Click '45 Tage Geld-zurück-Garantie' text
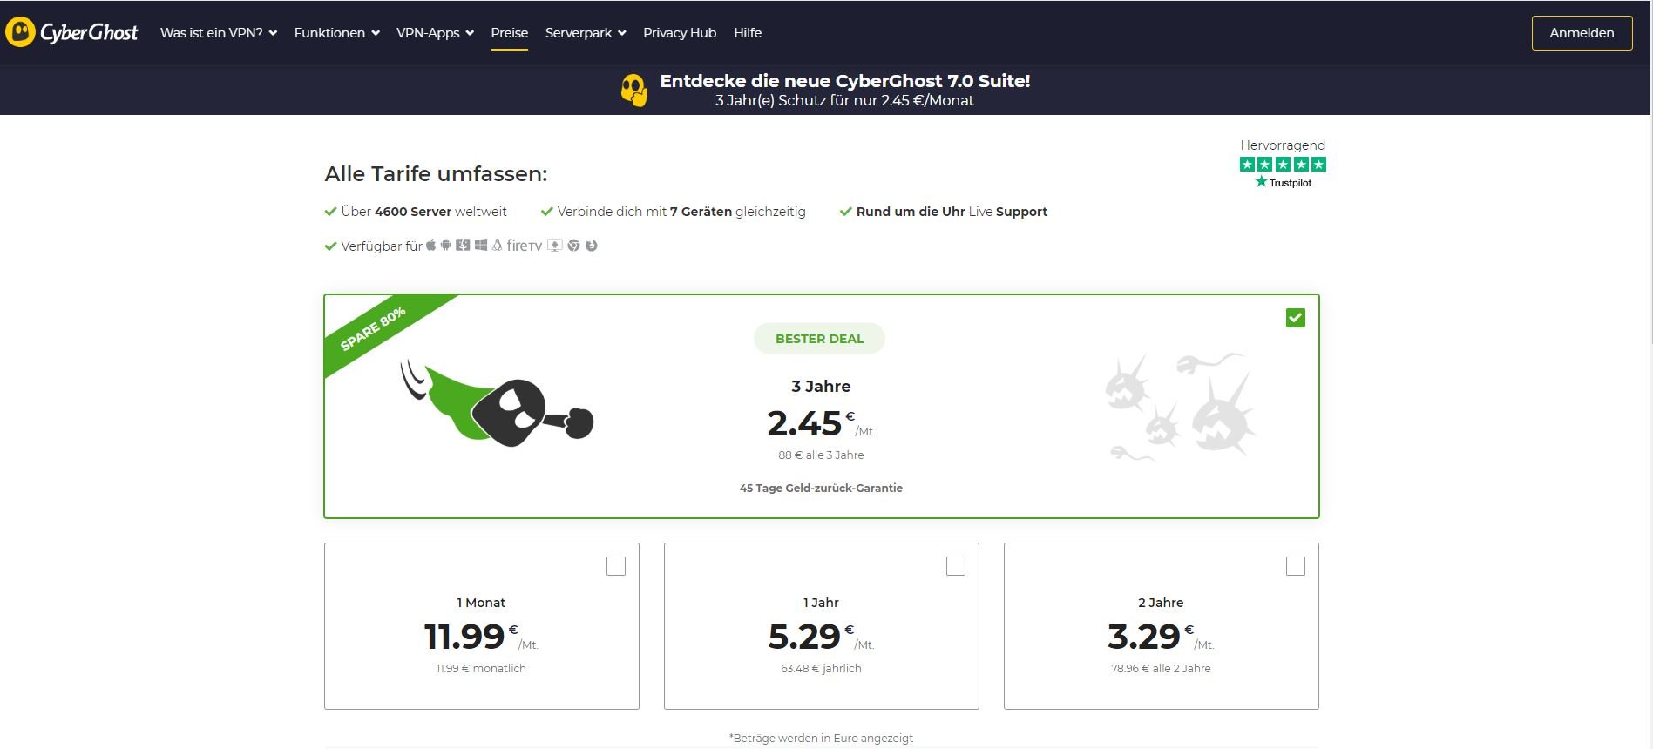 click(821, 489)
